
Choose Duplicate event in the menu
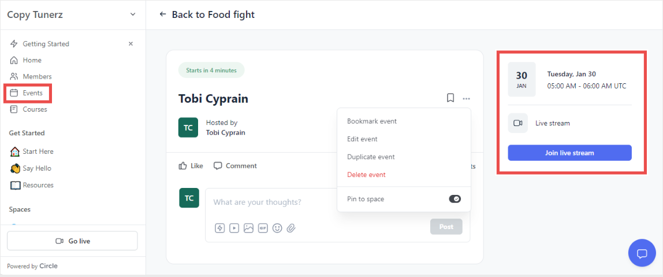pos(371,157)
